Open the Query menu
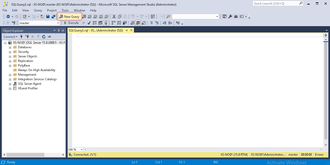 pyautogui.click(x=38, y=10)
